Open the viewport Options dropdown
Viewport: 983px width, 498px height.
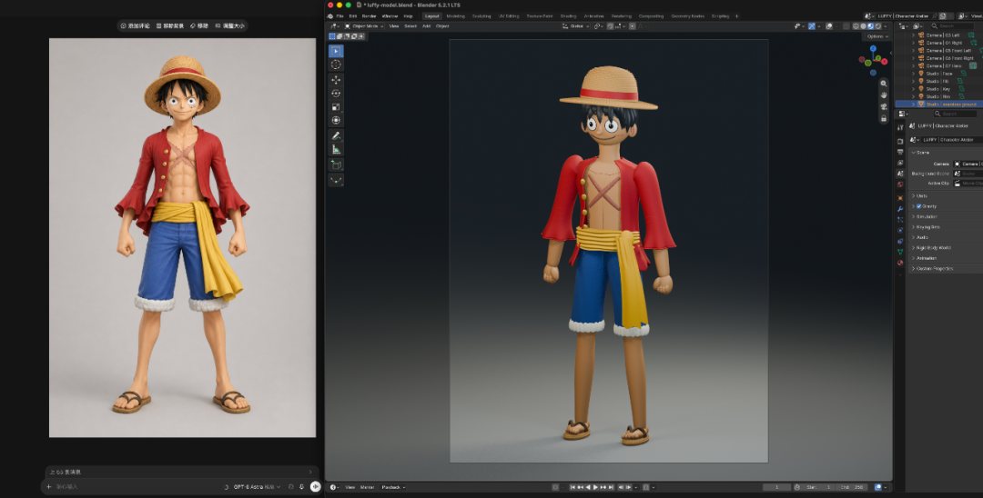click(877, 36)
